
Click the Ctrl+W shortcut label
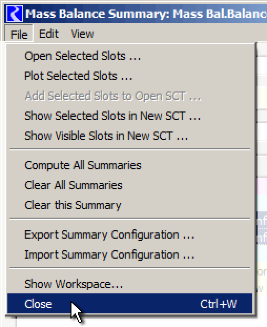click(x=218, y=304)
